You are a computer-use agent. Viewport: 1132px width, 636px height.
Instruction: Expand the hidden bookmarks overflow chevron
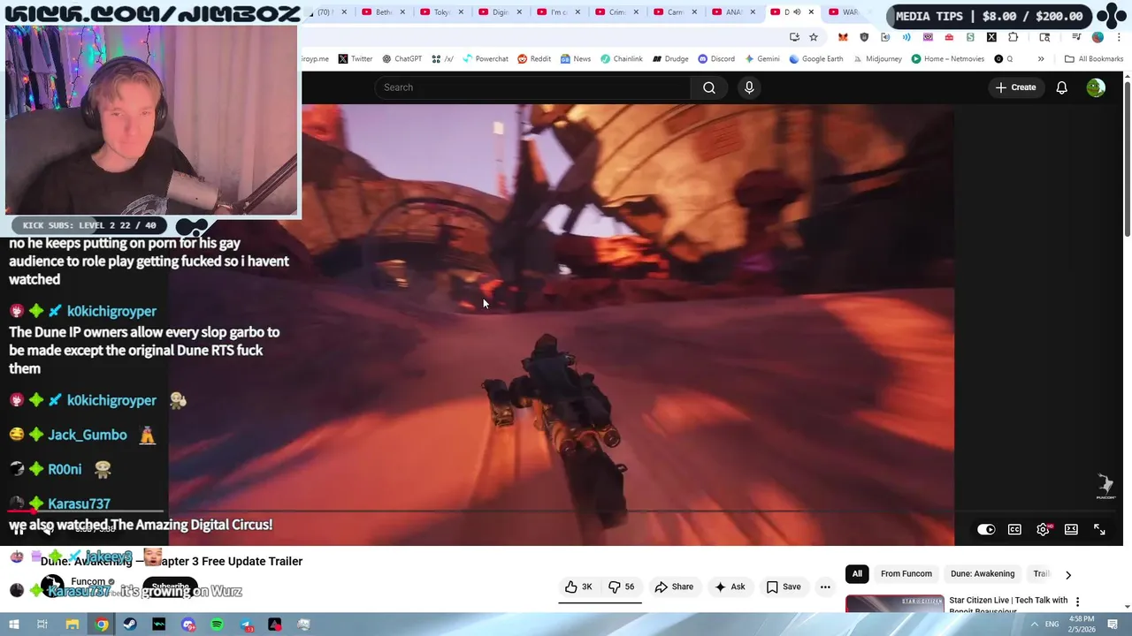(1041, 59)
